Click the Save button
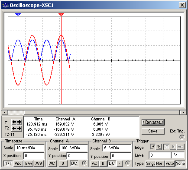Viewport: 188px width, 170px height. [153, 131]
